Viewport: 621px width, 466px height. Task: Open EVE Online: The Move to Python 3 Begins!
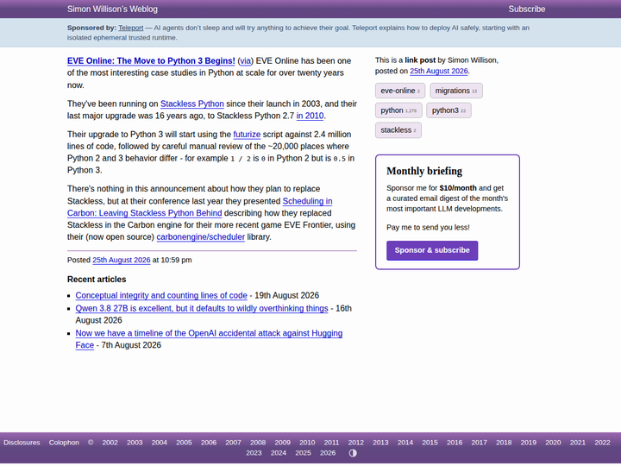pos(151,60)
